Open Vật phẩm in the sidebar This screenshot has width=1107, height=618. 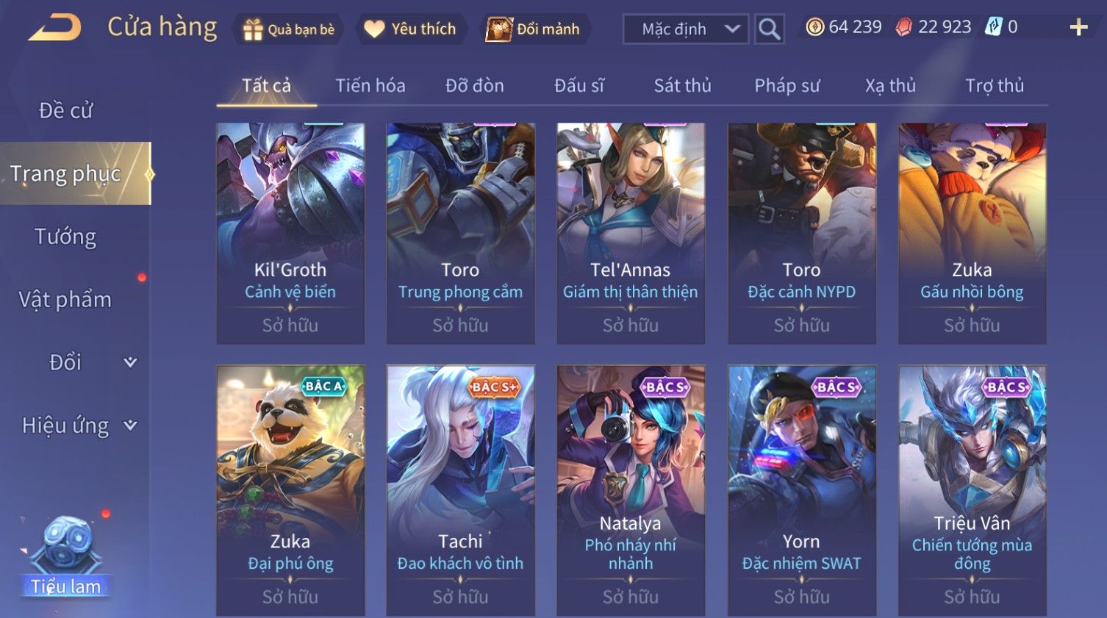[x=65, y=299]
